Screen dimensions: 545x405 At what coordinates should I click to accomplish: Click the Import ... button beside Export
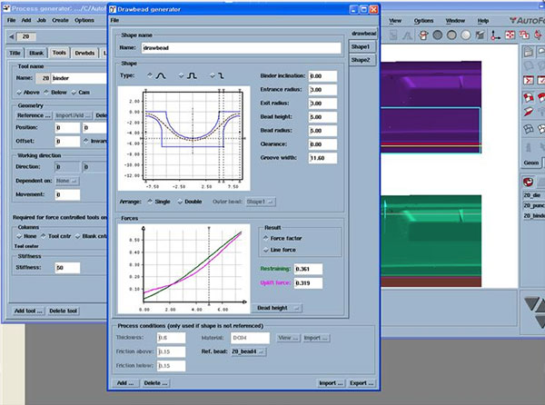(x=331, y=383)
